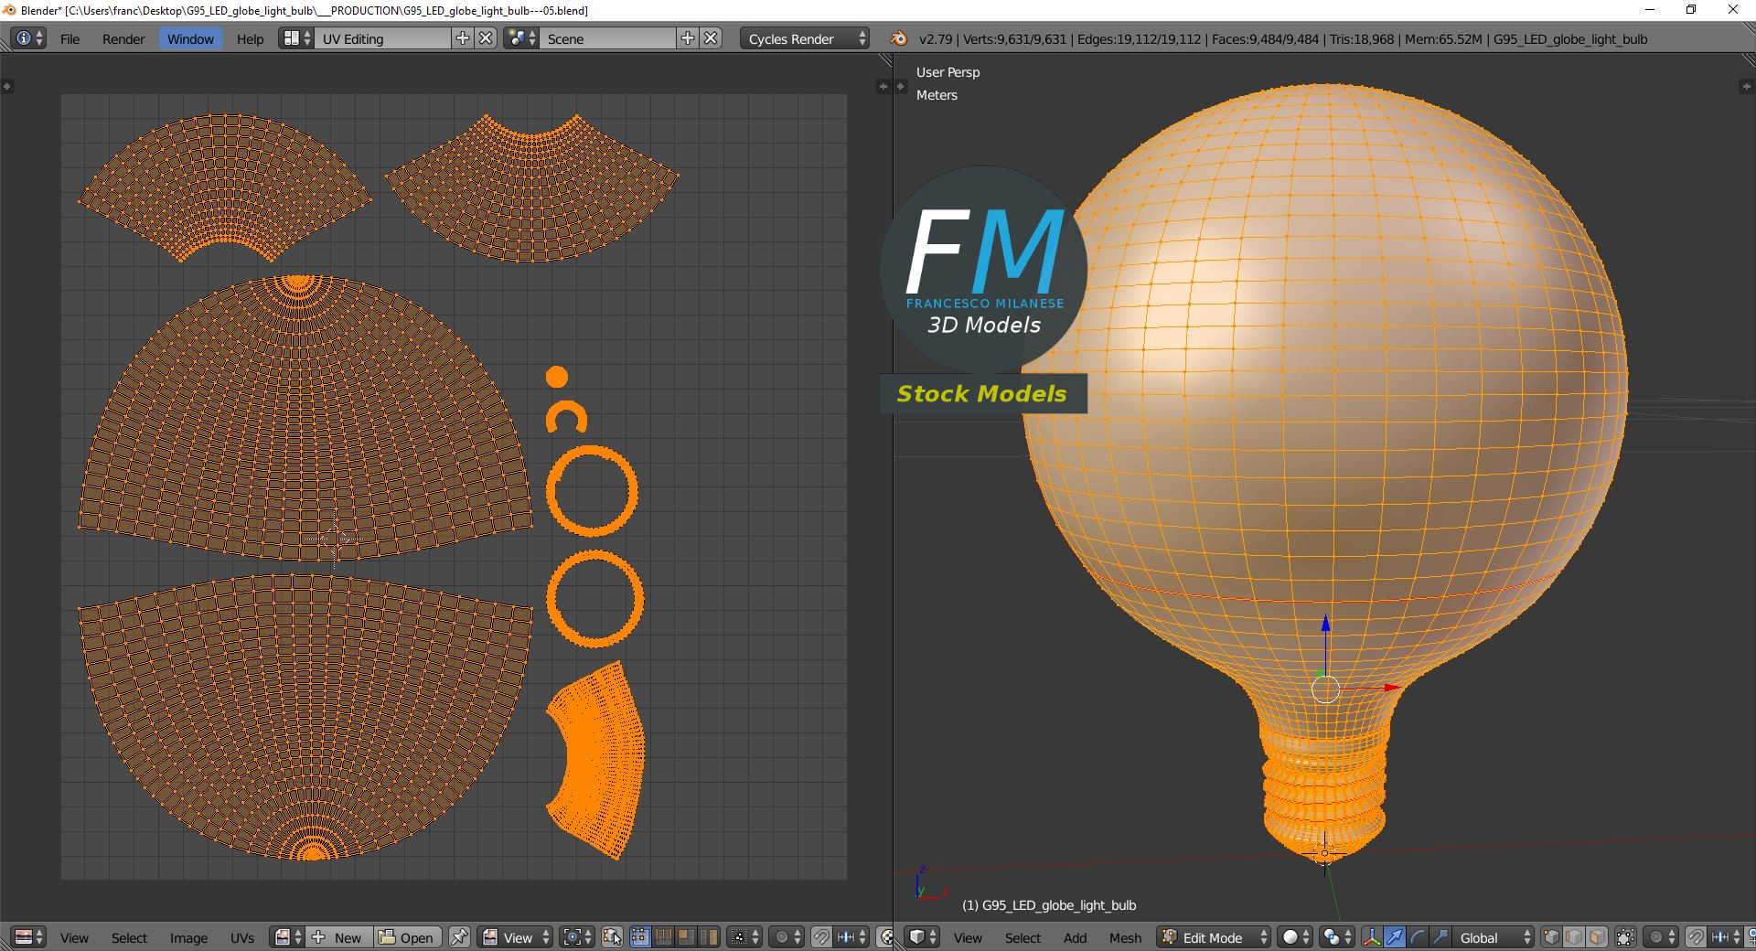Open the 3D View editor type selector
This screenshot has width=1756, height=951.
pyautogui.click(x=922, y=937)
